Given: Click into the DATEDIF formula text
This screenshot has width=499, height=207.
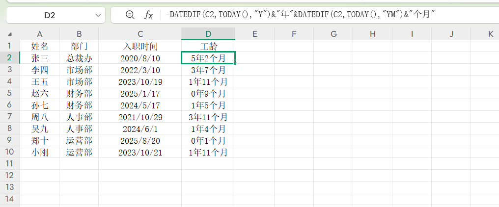Looking at the screenshot, I should (x=300, y=15).
